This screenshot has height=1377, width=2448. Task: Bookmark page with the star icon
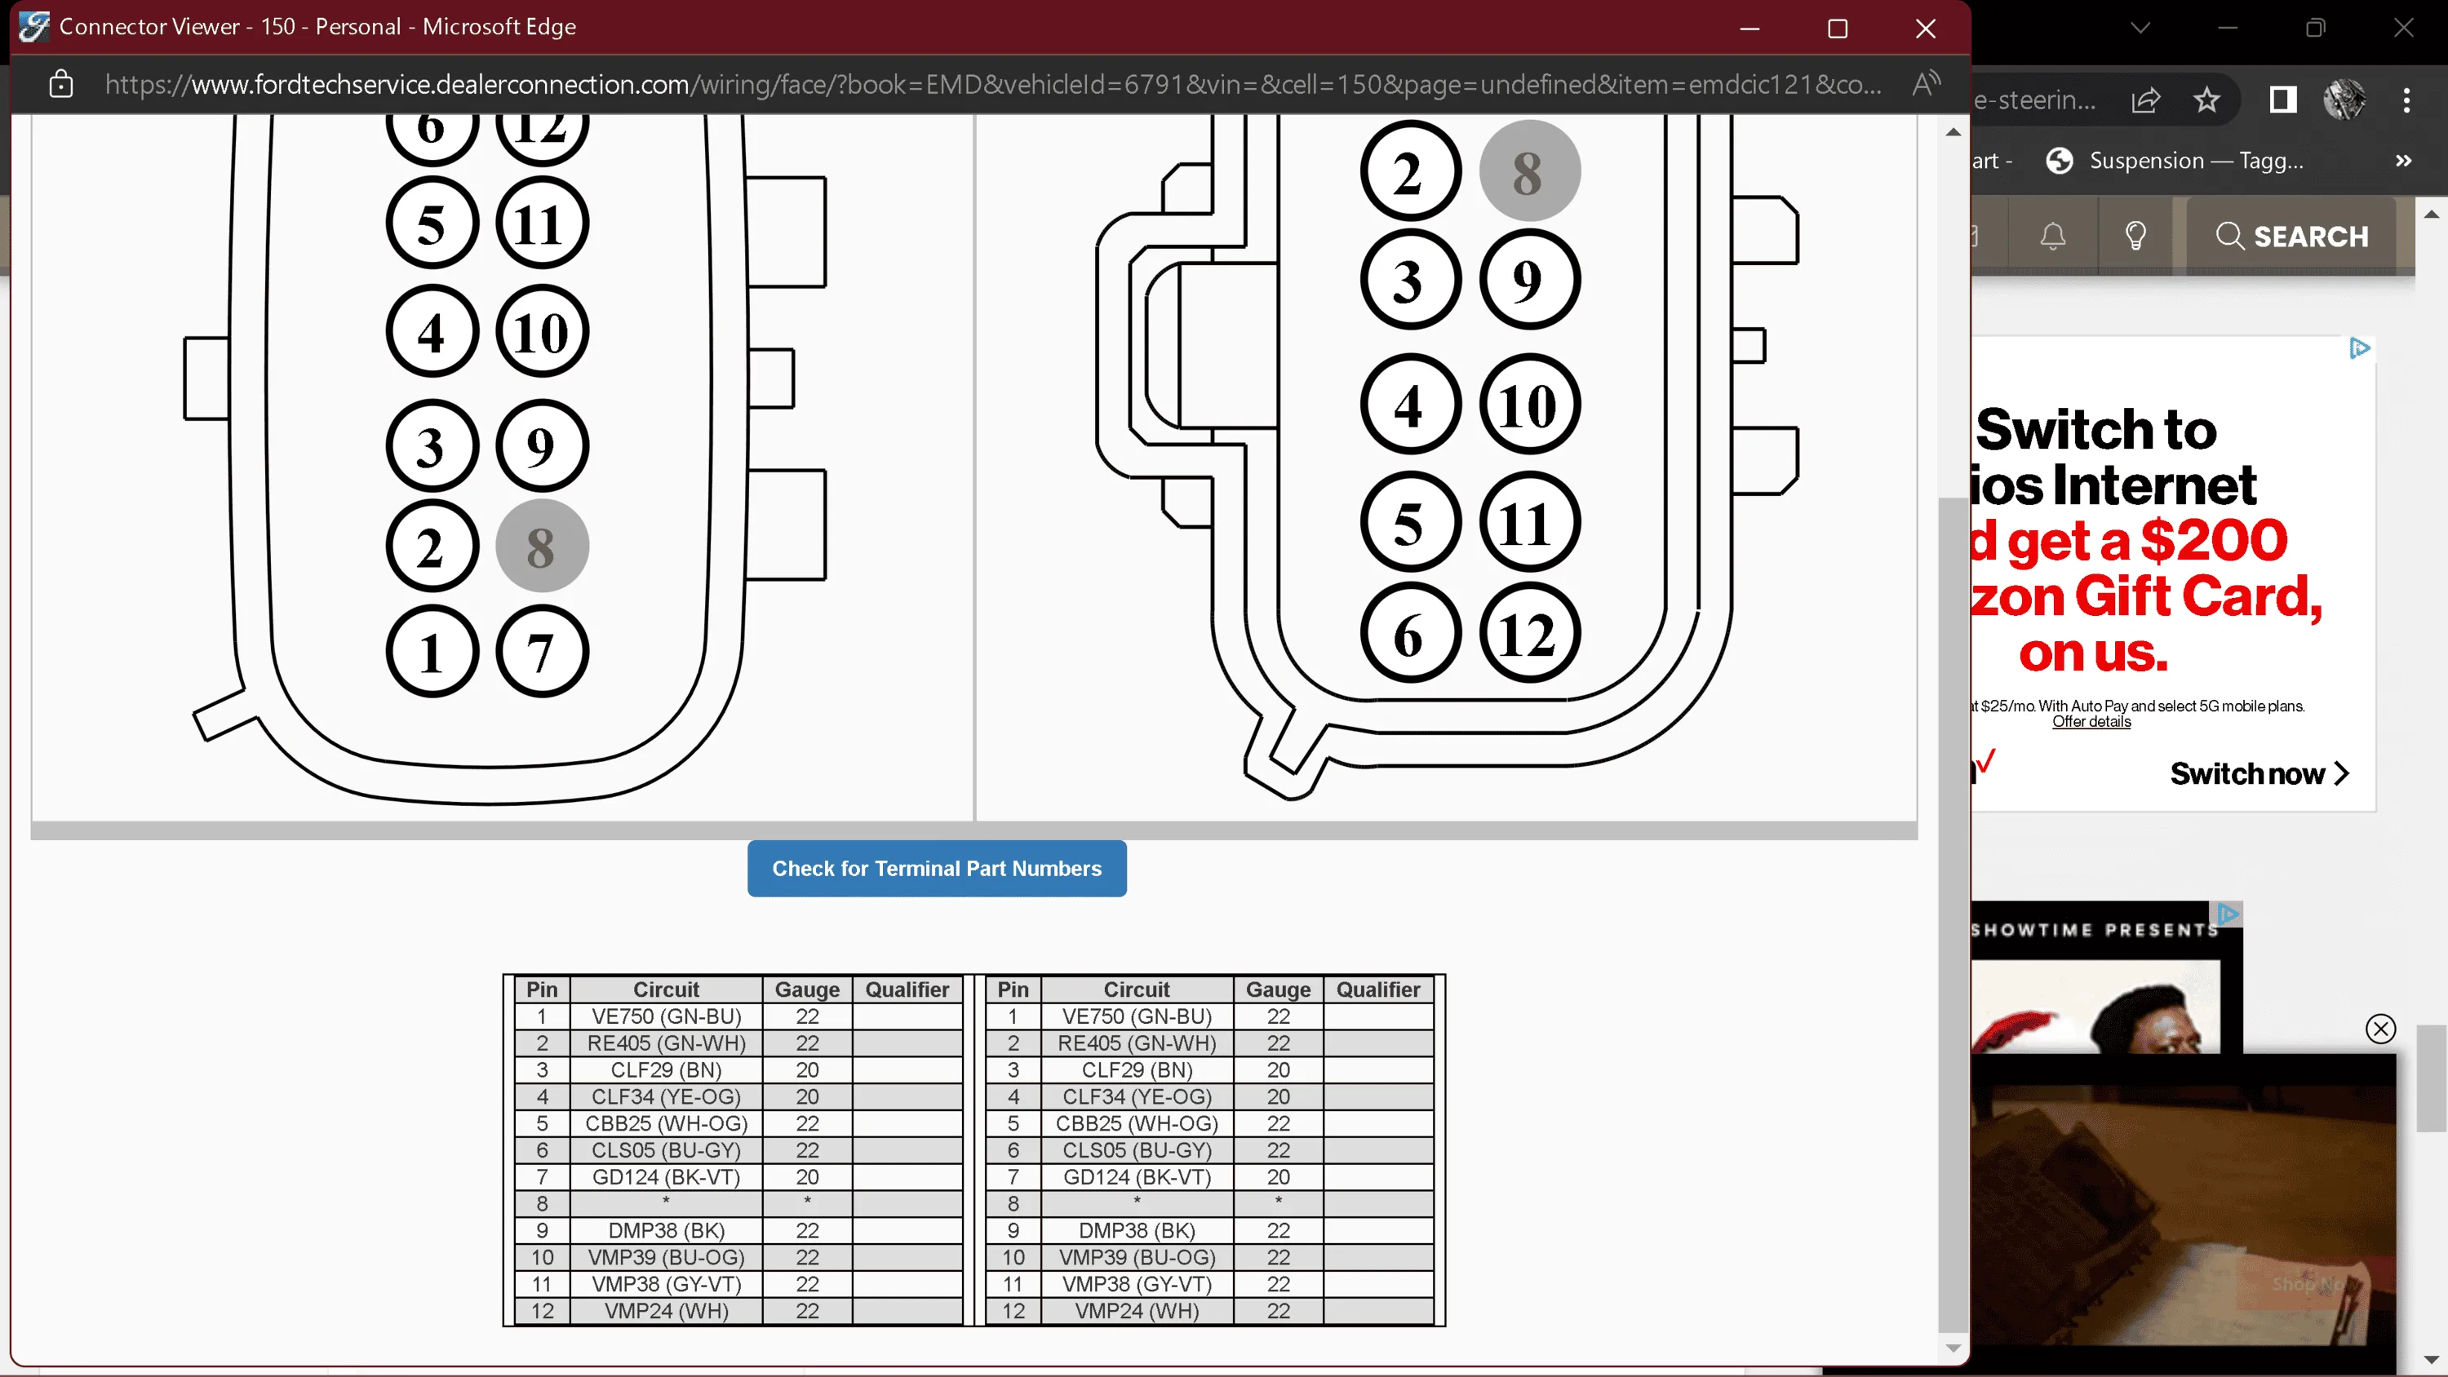pos(2206,99)
